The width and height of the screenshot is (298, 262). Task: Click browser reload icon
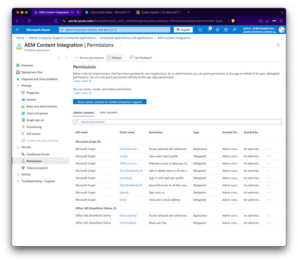click(x=29, y=21)
